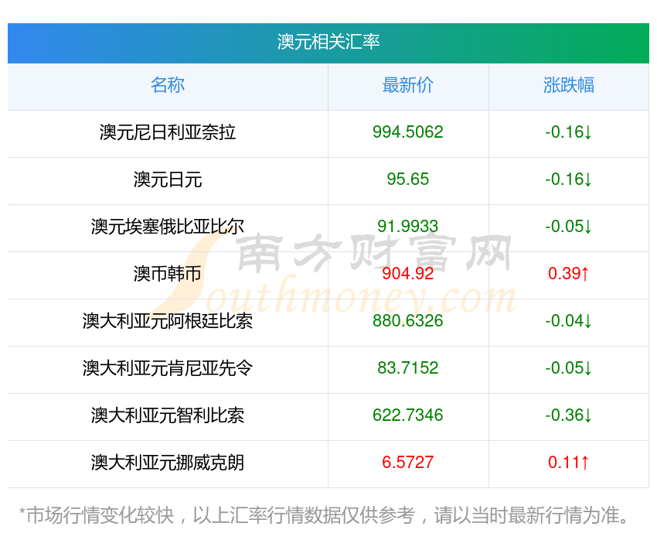
Task: Select the 澳元尼日利亚奈拉 row name
Action: pyautogui.click(x=168, y=132)
